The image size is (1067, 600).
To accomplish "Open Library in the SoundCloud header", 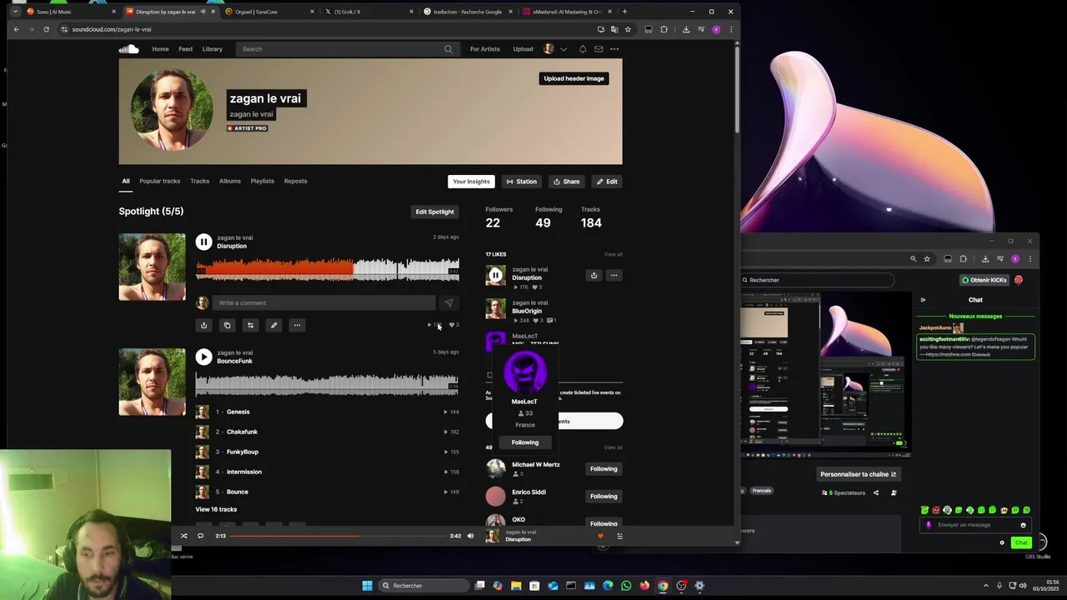I will [213, 49].
